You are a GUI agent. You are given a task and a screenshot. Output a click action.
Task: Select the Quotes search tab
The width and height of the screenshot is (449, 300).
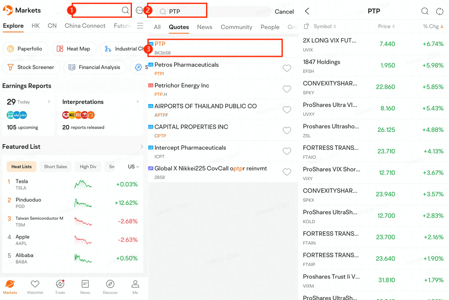click(x=179, y=27)
